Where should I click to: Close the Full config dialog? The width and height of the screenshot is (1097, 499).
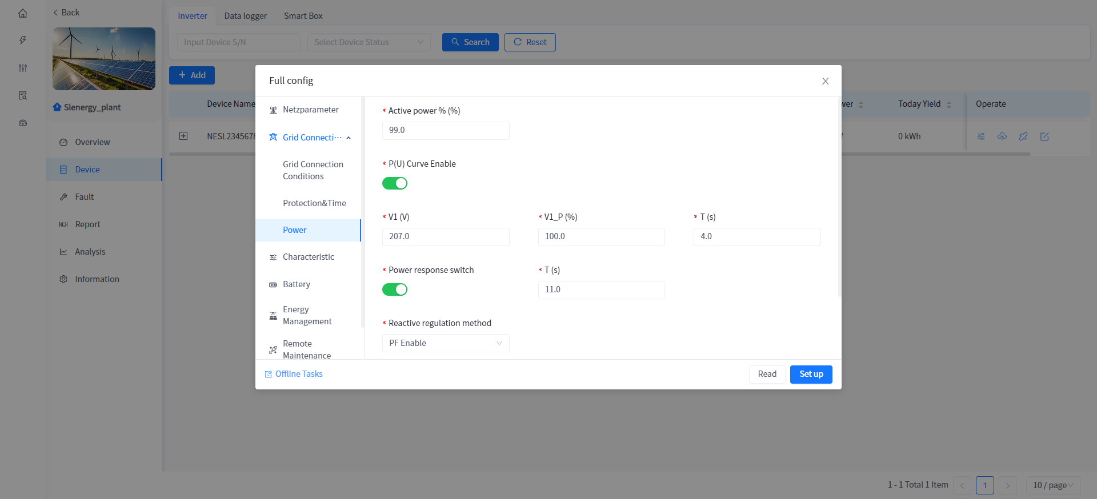tap(825, 81)
